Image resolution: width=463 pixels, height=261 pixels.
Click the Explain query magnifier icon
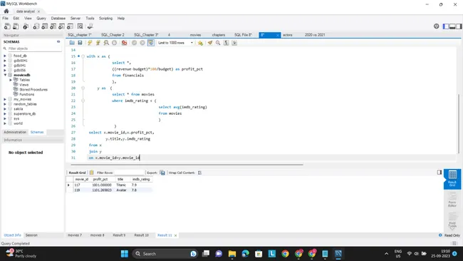click(x=106, y=43)
